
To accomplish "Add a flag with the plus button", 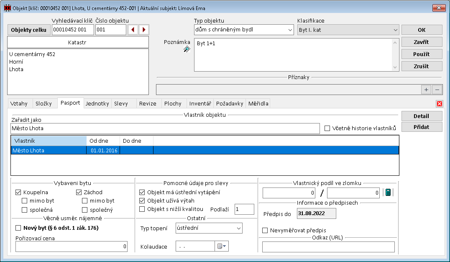I will 426,90.
